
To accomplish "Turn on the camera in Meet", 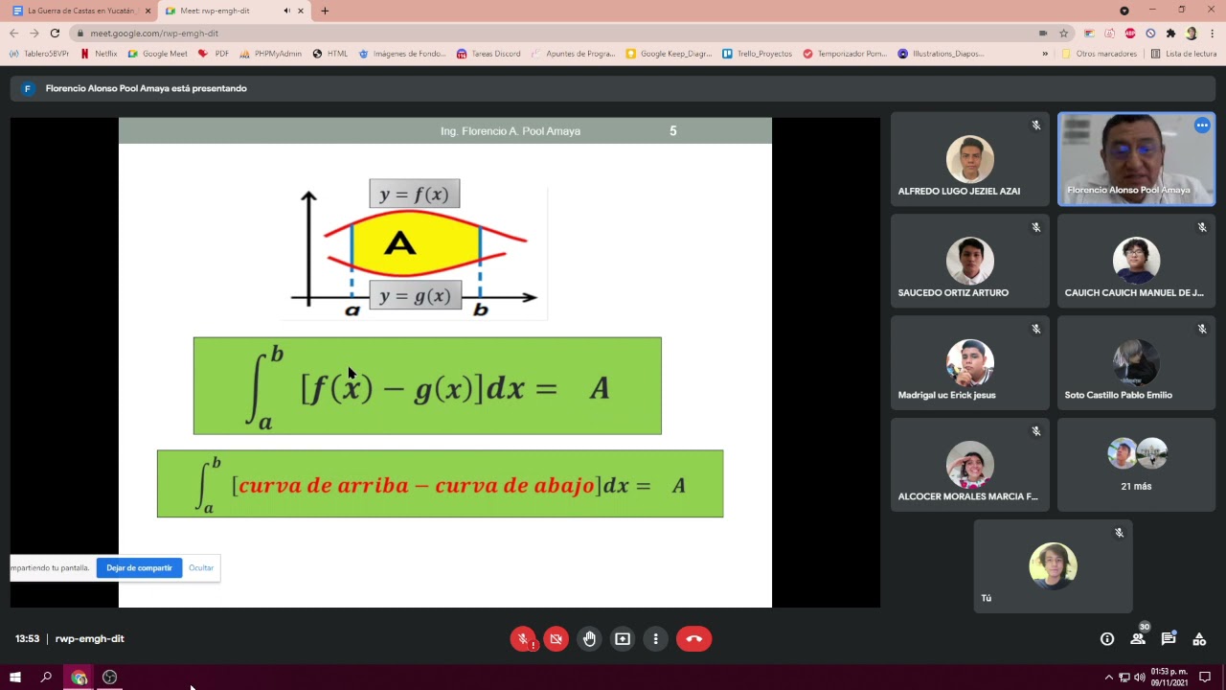I will click(x=556, y=639).
